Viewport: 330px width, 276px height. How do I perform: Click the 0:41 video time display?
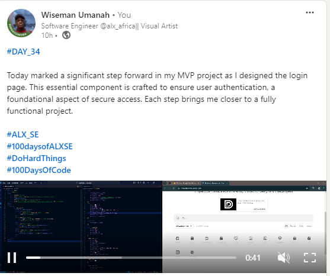(253, 258)
